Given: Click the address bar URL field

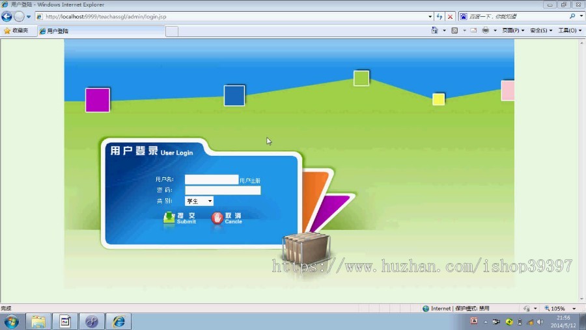Looking at the screenshot, I should click(236, 16).
